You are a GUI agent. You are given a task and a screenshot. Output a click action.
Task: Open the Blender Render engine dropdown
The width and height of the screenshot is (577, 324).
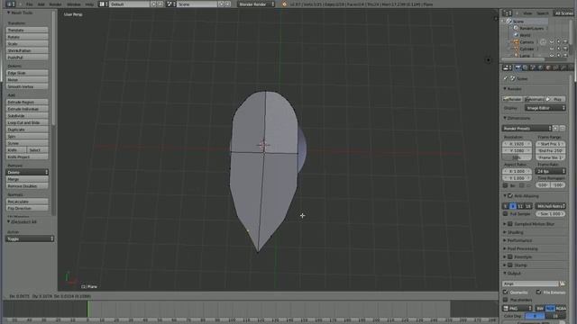[x=256, y=4]
